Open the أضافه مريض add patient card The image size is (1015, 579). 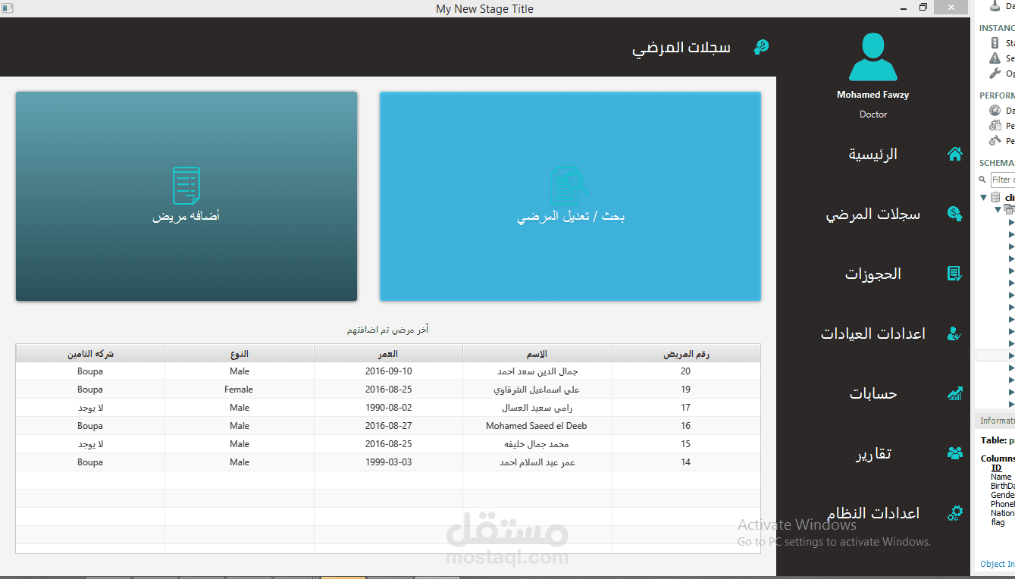(186, 196)
